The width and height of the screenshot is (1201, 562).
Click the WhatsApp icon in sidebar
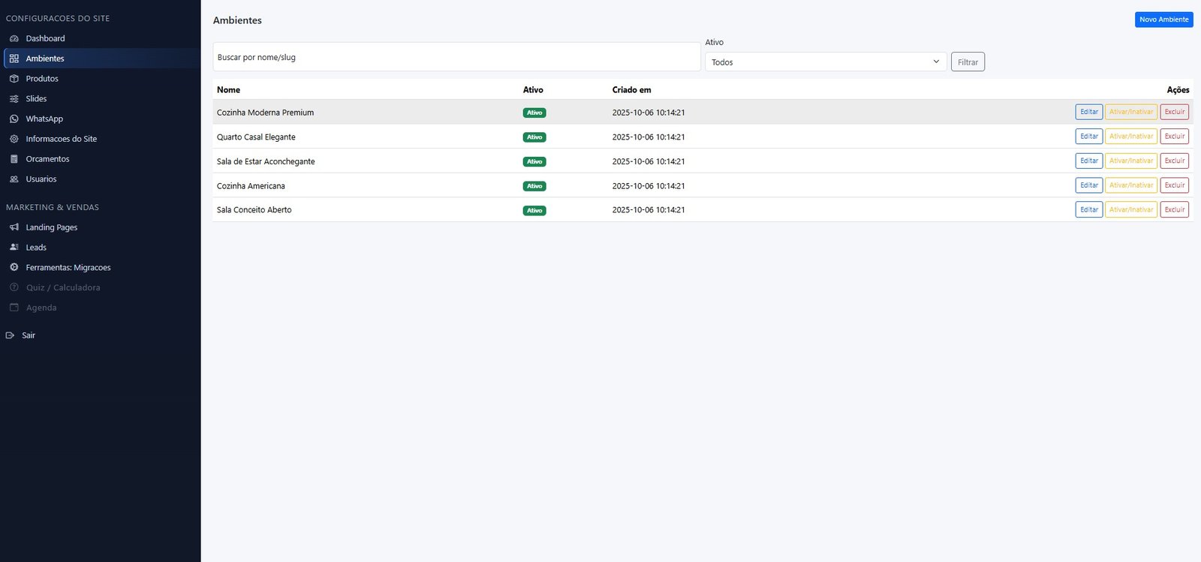(14, 119)
